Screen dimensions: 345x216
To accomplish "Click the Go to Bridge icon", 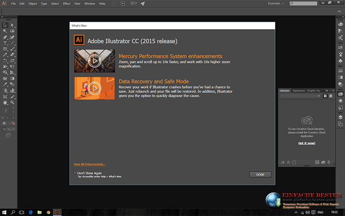I will [114, 3].
